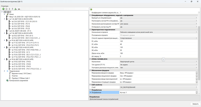Click the X1, мОм value field
Viewport: 201px width, 107px height.
[x=158, y=44]
